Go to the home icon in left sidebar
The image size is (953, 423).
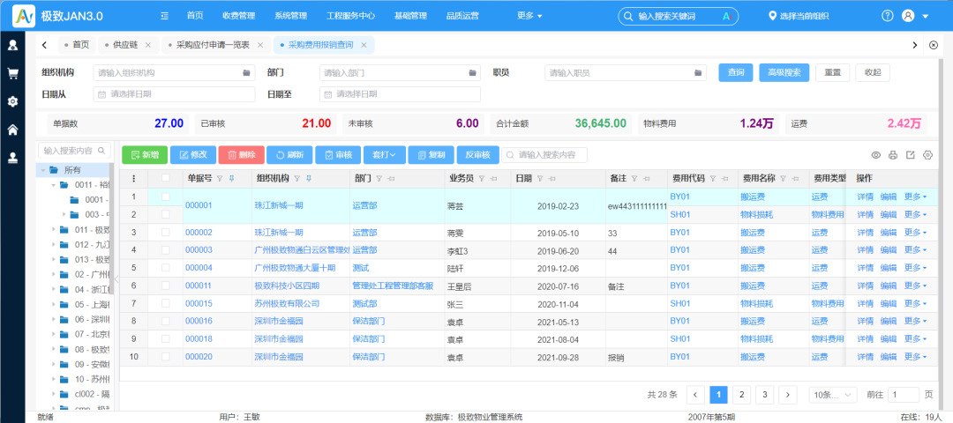[x=12, y=130]
